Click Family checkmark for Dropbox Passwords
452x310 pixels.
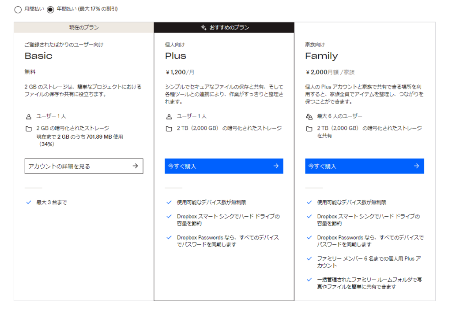click(309, 237)
